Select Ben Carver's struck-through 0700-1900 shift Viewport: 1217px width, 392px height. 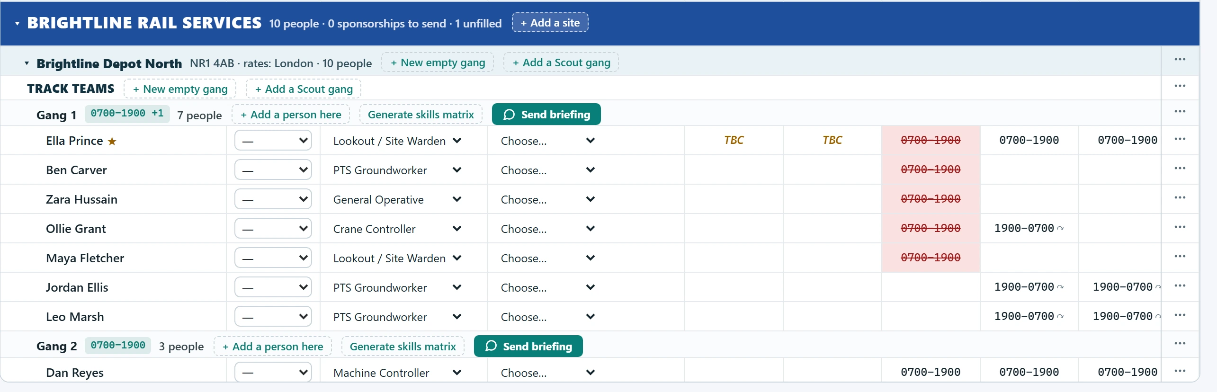931,169
